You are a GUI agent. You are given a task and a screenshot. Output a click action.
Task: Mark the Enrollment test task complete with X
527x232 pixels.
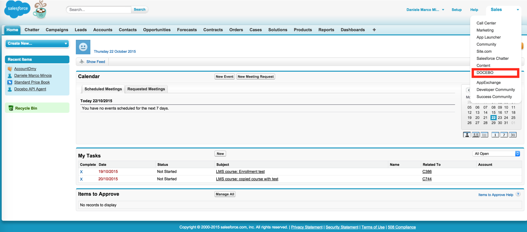81,172
